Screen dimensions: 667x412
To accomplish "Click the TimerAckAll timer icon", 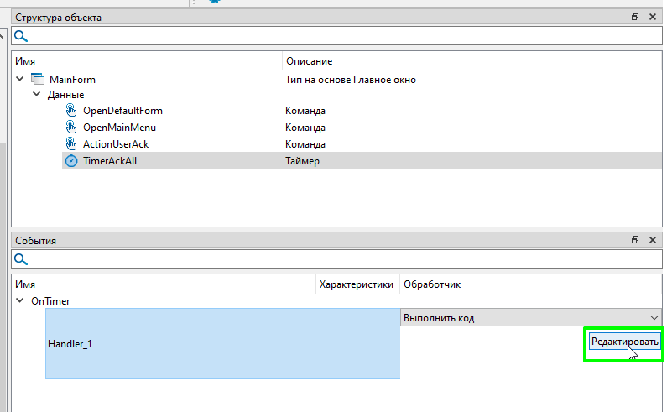I will click(70, 160).
